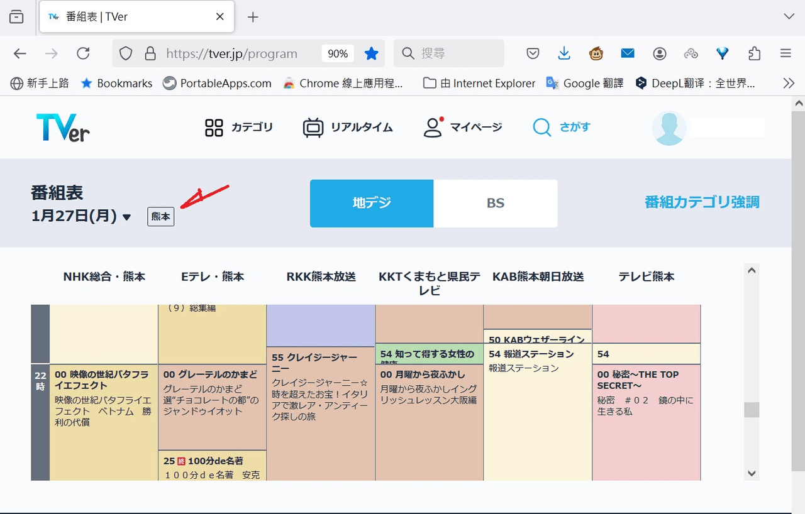Click the program grid scrollbar down arrow
The height and width of the screenshot is (514, 805).
pos(752,473)
